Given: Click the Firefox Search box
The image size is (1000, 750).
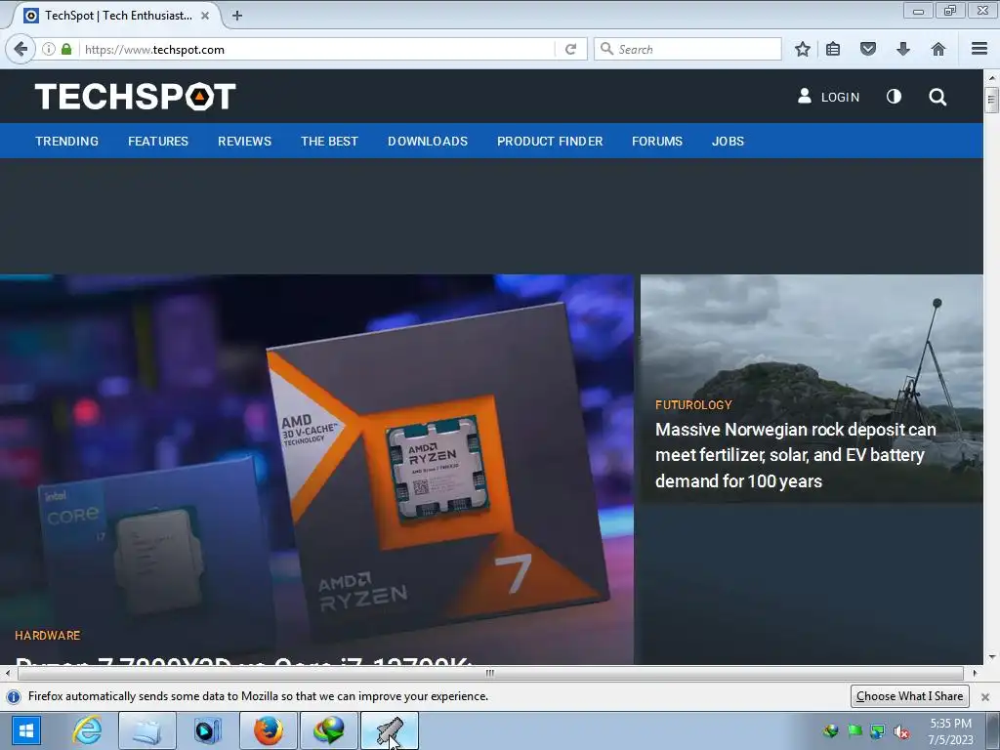Looking at the screenshot, I should click(687, 49).
